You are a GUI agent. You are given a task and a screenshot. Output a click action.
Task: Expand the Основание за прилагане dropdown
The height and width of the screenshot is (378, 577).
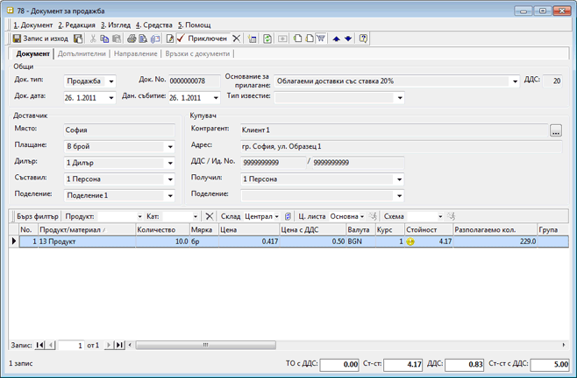(515, 82)
